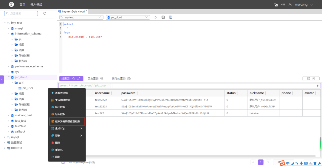Screen dimensions: 322x166
Task: Click the saved queries icon
Action: pos(129,79)
